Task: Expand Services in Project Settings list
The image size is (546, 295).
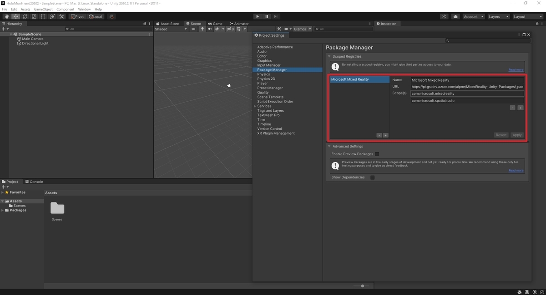Action: pyautogui.click(x=255, y=106)
